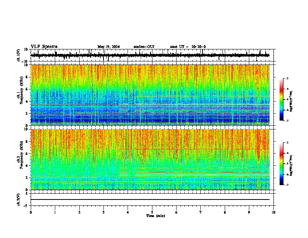This screenshot has height=238, width=308.
Task: Click the ch.1 colorbar 'log(PSD)' label
Action: click(291, 101)
